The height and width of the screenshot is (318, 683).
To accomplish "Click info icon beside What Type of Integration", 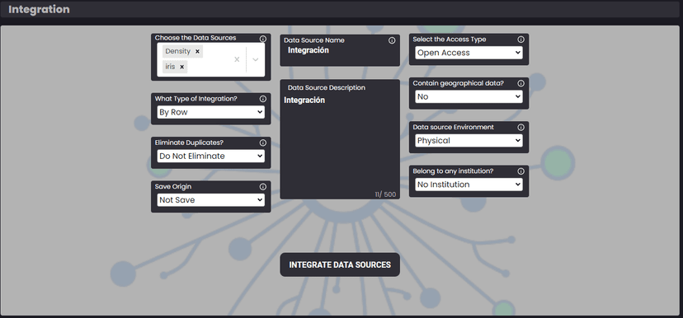I will [262, 99].
